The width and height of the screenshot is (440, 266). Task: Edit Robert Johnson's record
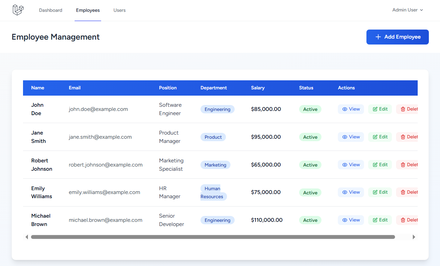380,164
